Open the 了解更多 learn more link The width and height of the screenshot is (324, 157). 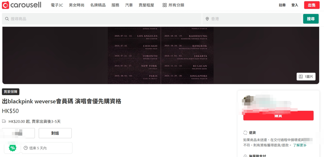[300, 145]
